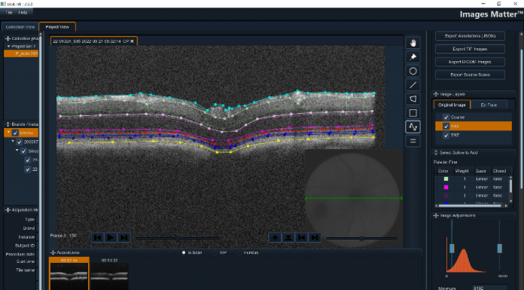This screenshot has height=290, width=524.
Task: Choose the circle annotation tool
Action: [413, 71]
